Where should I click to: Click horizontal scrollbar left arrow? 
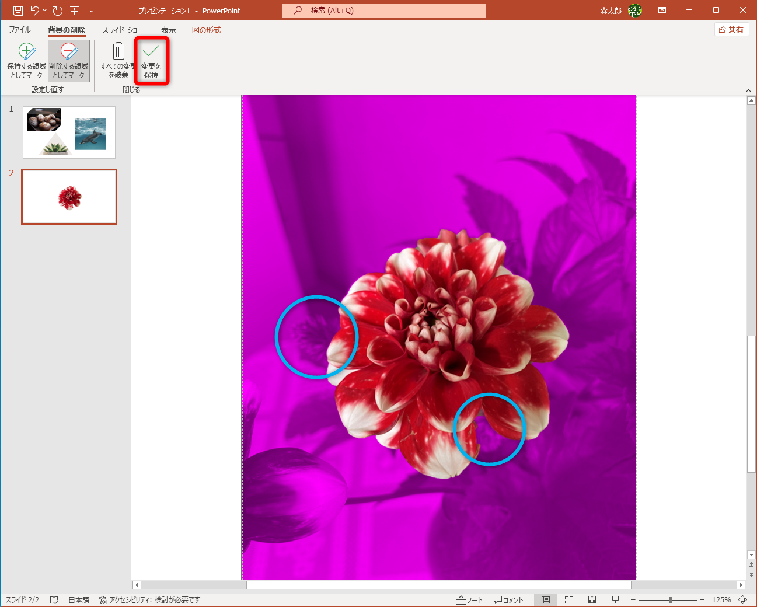tap(137, 585)
